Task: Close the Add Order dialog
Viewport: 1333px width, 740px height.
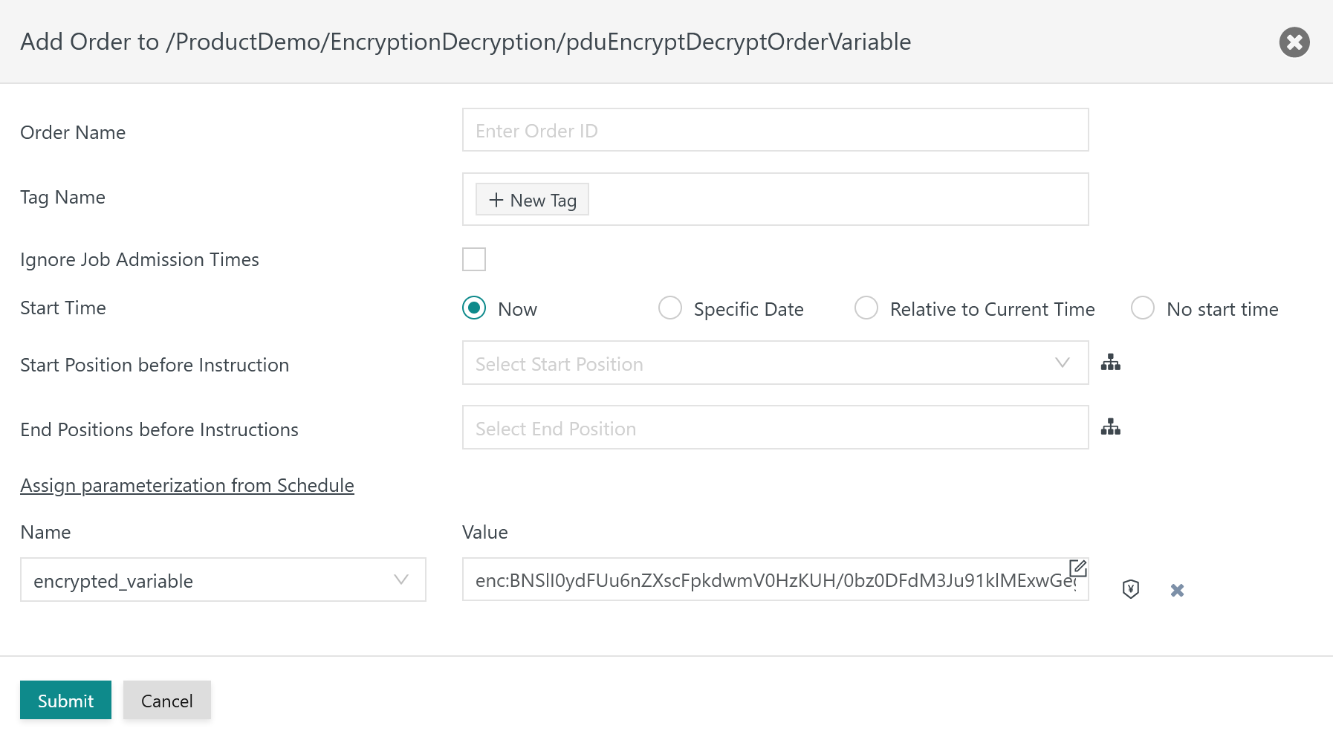Action: coord(1294,42)
